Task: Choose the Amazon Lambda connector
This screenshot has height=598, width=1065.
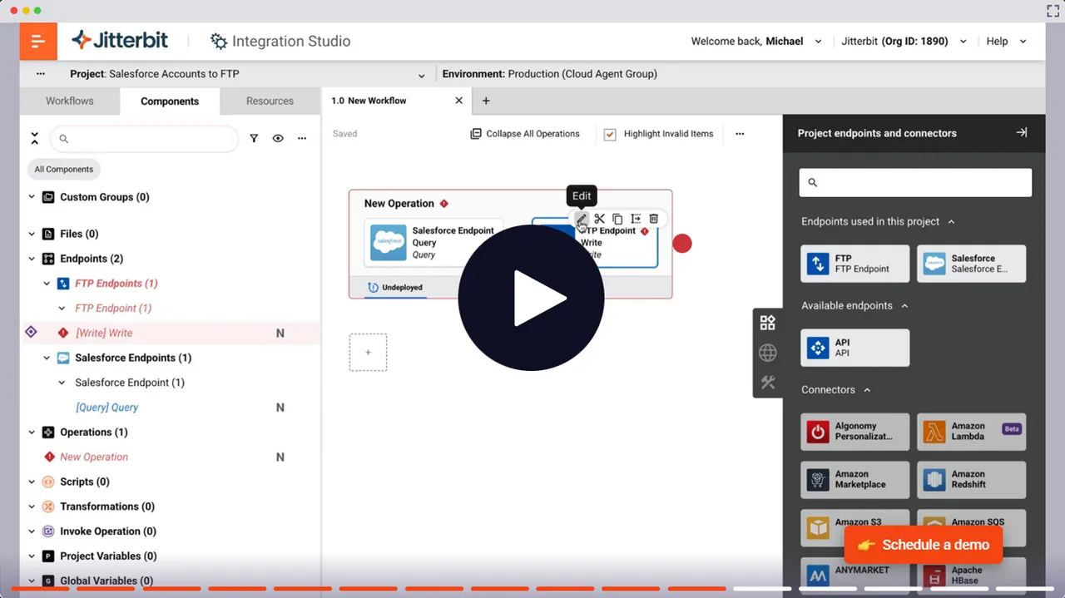Action: [972, 432]
